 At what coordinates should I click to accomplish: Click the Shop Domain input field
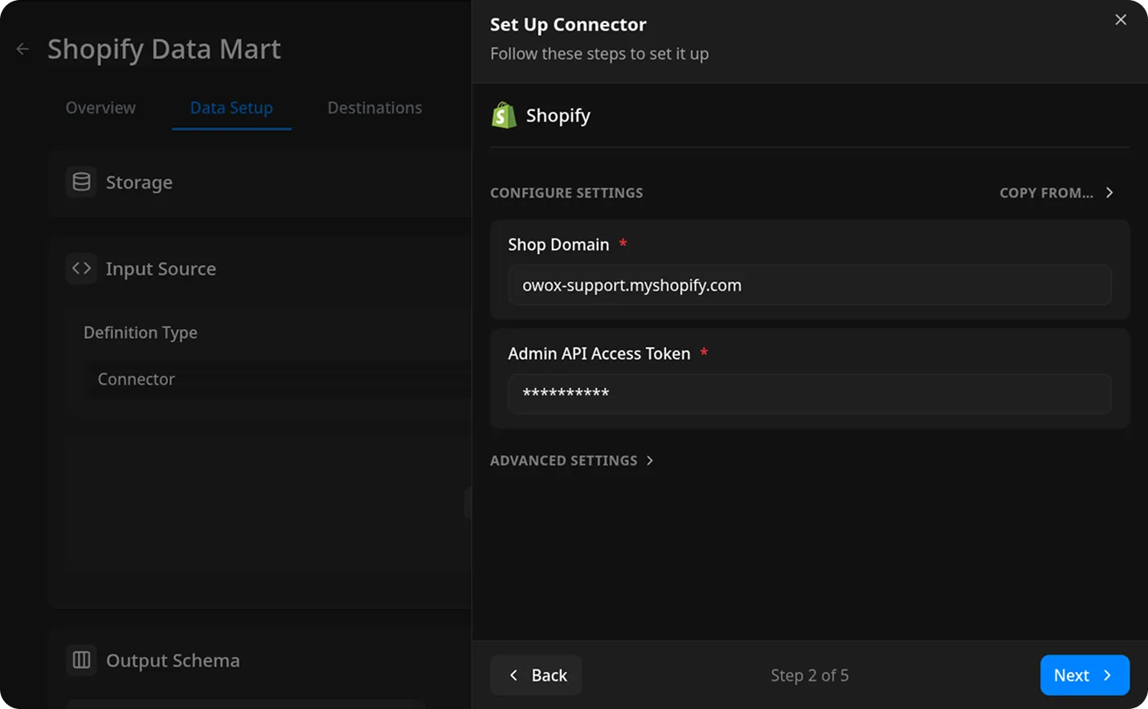(809, 285)
